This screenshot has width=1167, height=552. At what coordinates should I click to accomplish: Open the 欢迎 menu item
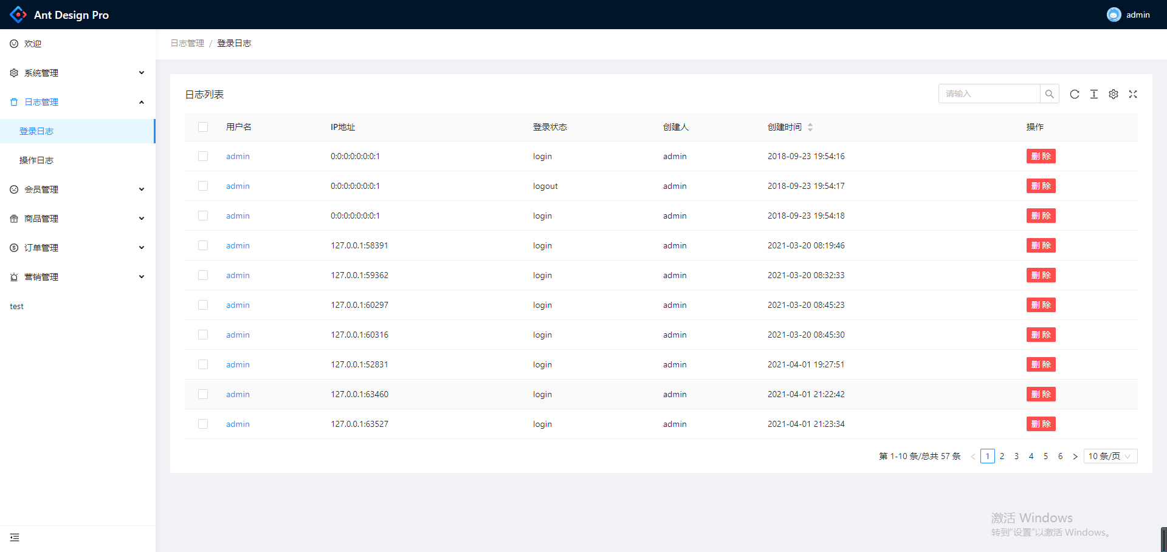pyautogui.click(x=78, y=44)
